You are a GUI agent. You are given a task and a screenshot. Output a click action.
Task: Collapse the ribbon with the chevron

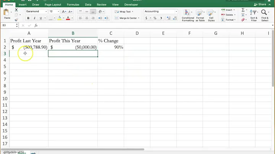tap(270, 5)
